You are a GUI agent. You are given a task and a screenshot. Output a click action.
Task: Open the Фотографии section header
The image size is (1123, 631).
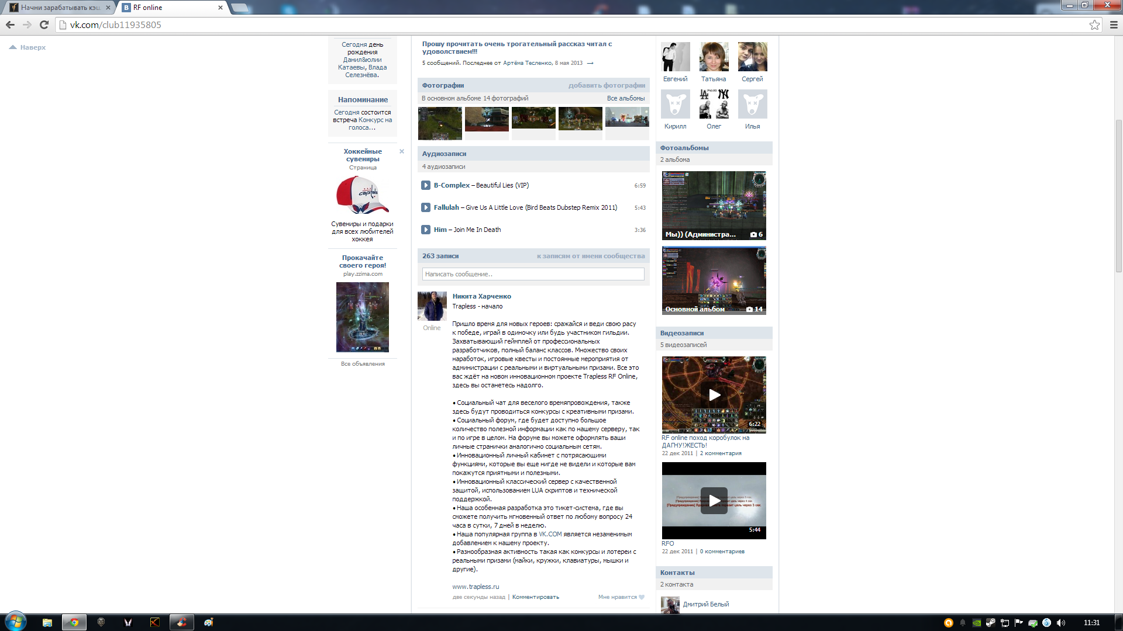point(443,85)
